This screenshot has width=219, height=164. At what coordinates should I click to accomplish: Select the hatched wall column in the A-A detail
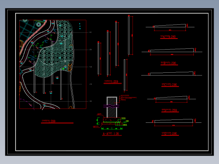(x=112, y=107)
